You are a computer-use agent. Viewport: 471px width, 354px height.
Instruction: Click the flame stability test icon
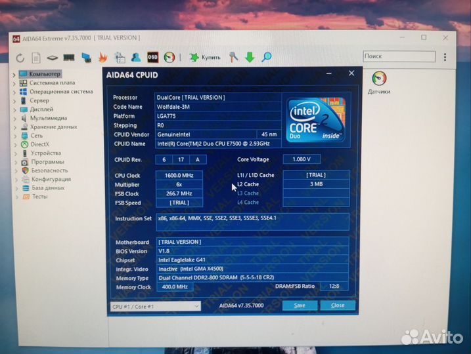coord(103,58)
